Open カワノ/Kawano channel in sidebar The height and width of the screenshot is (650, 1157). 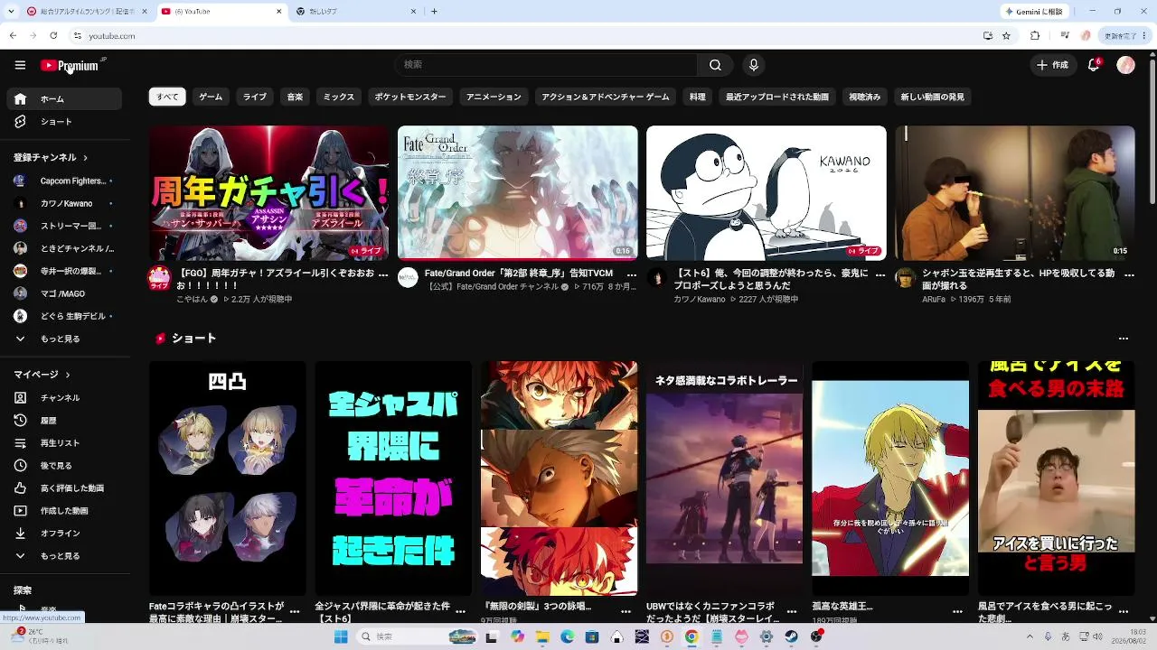64,203
